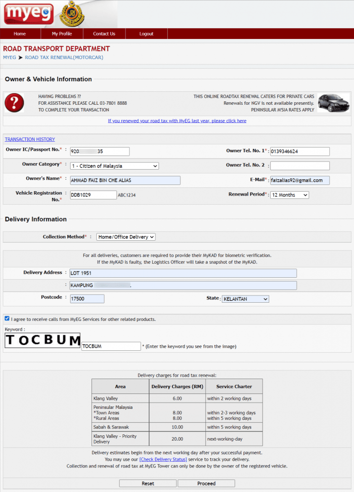The image size is (354, 492).
Task: Click the TOCBUM captcha image
Action: click(42, 341)
